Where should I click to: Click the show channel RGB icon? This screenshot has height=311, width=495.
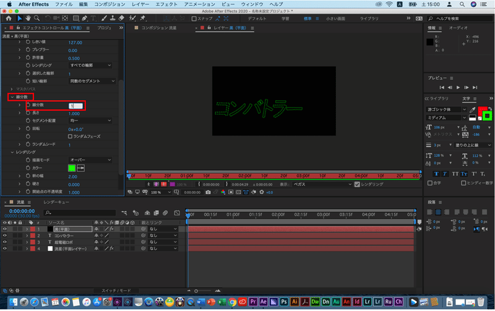[x=223, y=192]
